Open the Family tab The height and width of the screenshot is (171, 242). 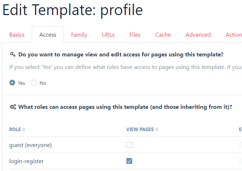click(79, 35)
